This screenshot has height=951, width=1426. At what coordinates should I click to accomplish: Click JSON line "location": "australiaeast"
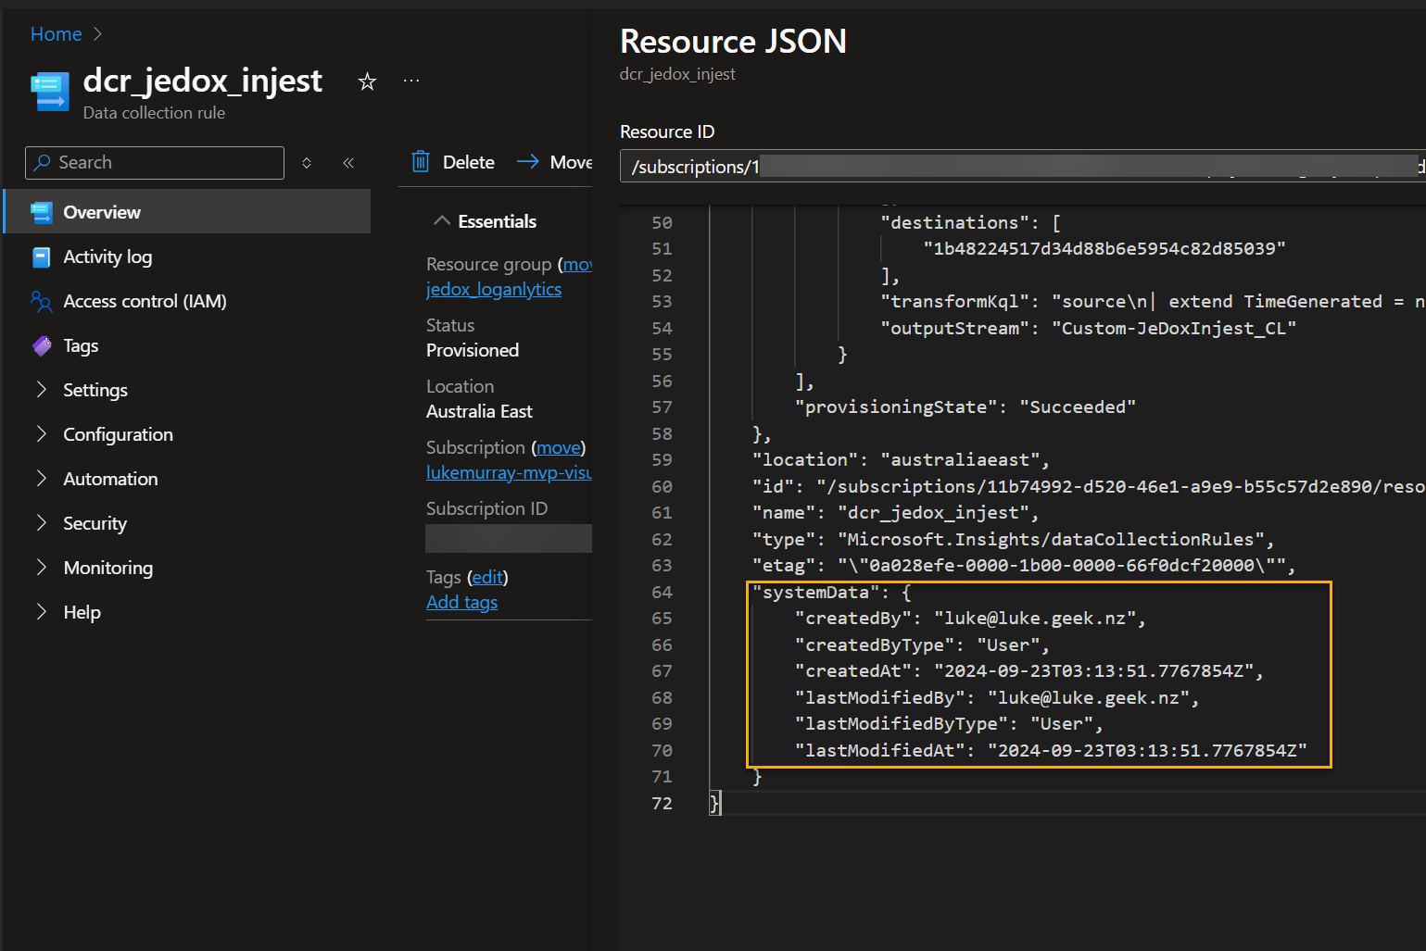tap(901, 459)
